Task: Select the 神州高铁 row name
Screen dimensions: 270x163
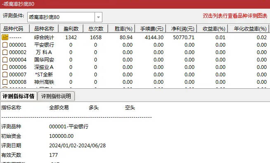Action: [x=44, y=82]
